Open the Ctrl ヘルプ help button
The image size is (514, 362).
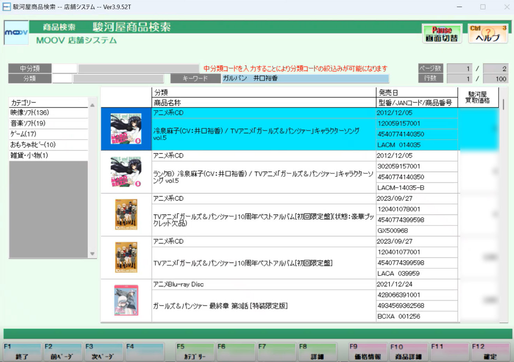488,34
